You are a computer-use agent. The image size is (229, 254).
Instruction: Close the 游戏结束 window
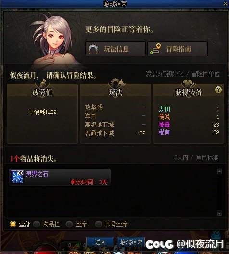(x=226, y=3)
